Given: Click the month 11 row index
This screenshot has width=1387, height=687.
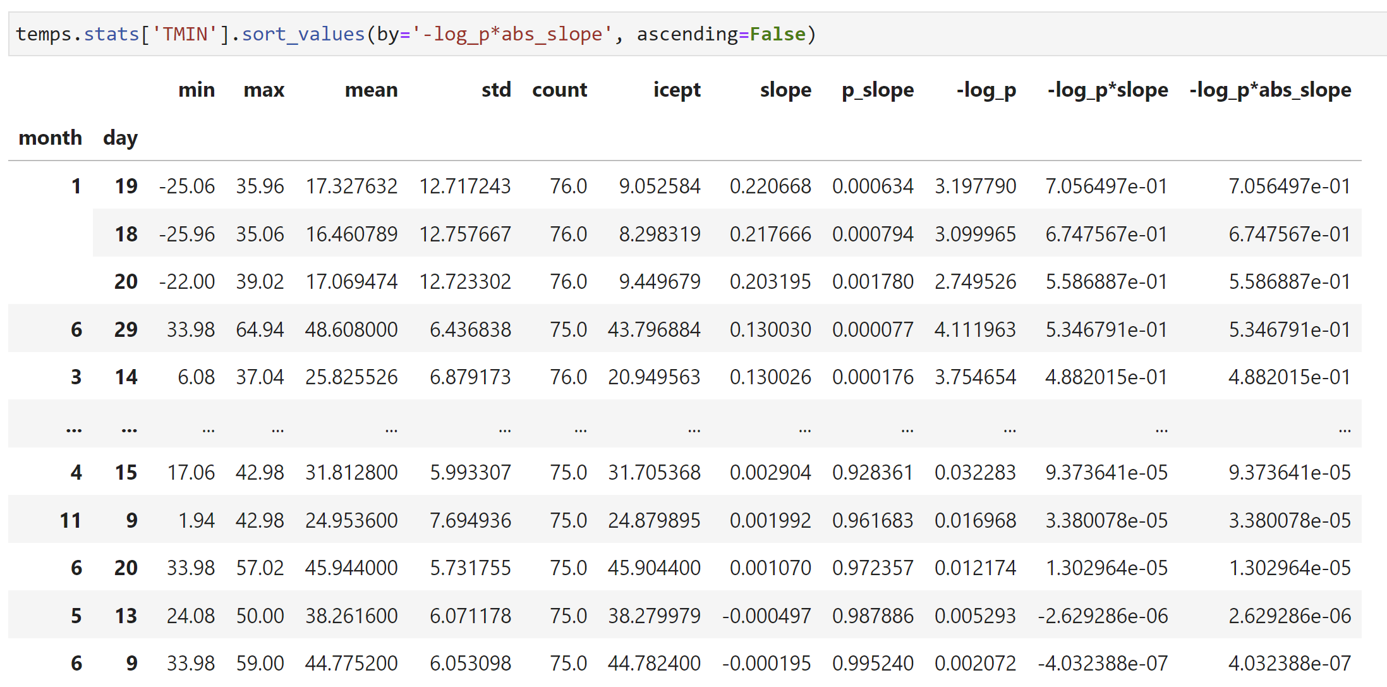Looking at the screenshot, I should [x=70, y=520].
